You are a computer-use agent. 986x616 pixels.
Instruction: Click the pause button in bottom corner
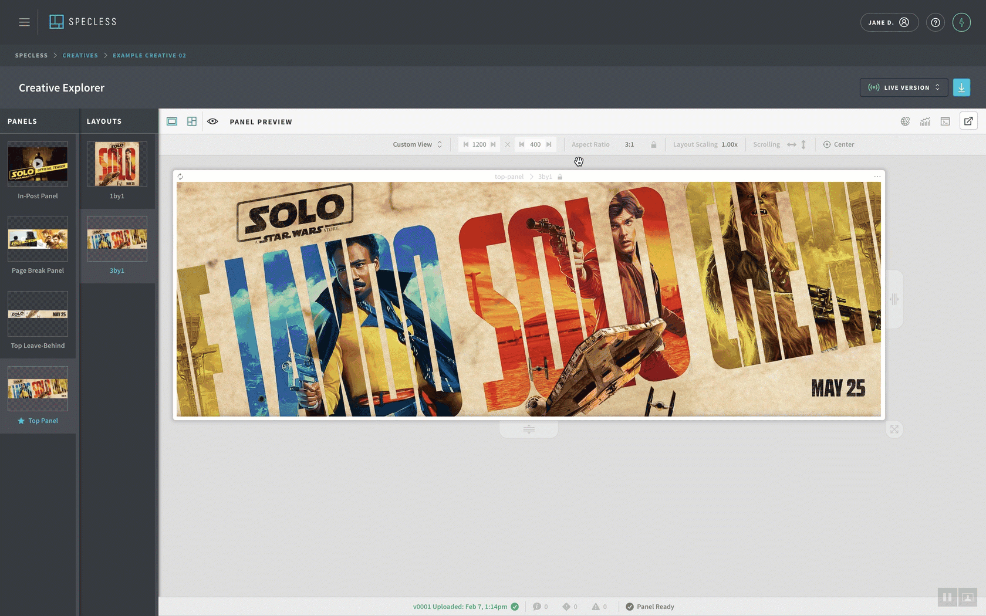tap(947, 598)
